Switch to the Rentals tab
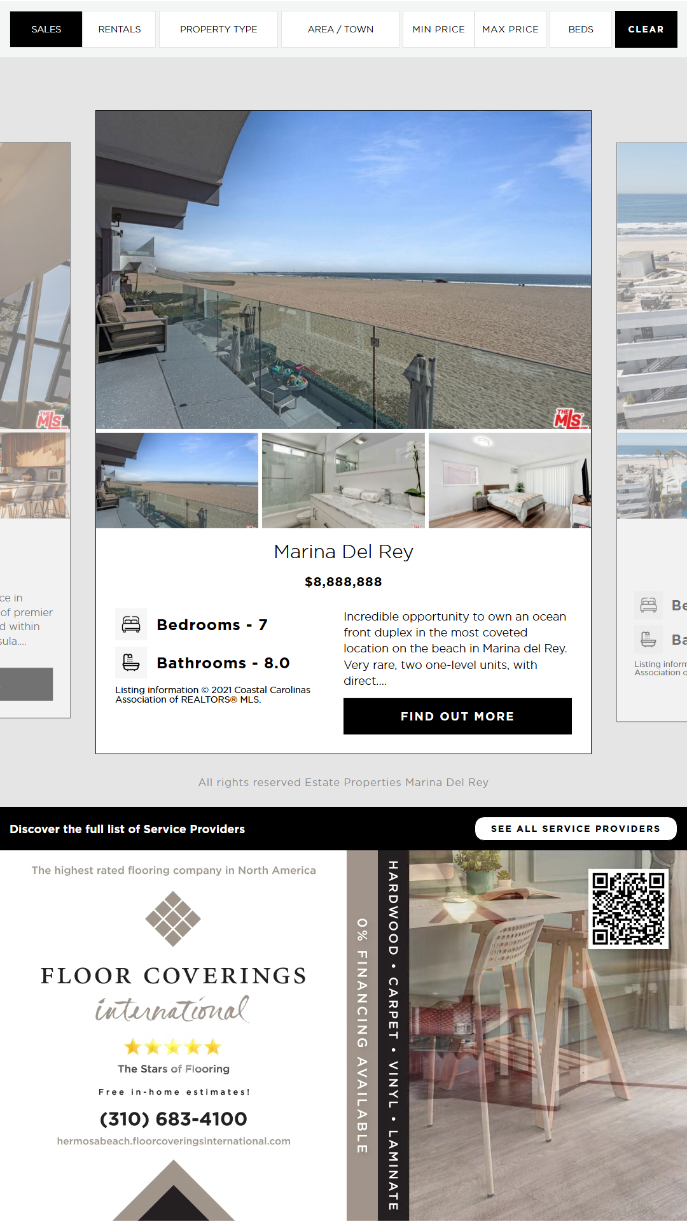The height and width of the screenshot is (1222, 687). pyautogui.click(x=120, y=29)
